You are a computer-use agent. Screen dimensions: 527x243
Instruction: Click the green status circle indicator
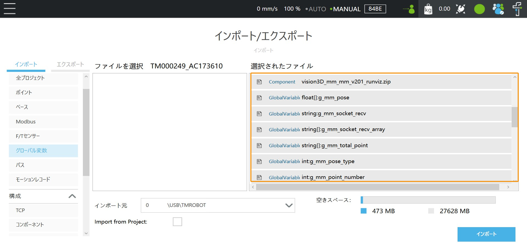[x=479, y=9]
